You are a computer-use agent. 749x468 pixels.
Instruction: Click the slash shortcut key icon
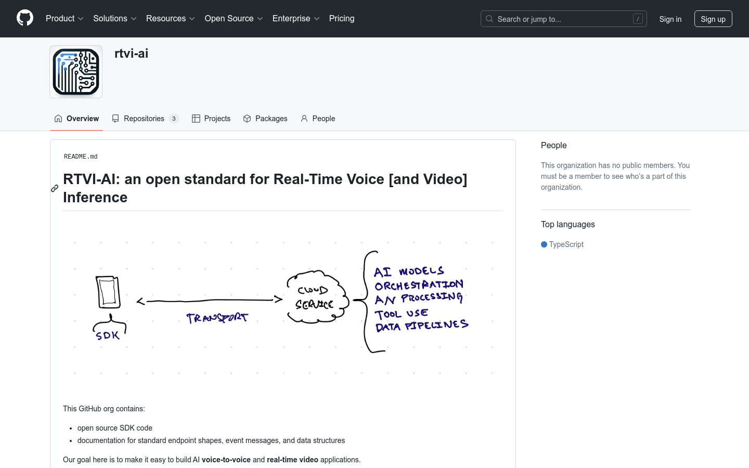coord(638,19)
